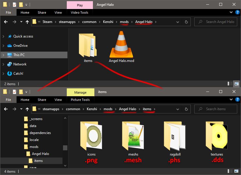This screenshot has height=175, width=241.
Task: Open View tab in Angel Halo window
Action: tap(58, 12)
